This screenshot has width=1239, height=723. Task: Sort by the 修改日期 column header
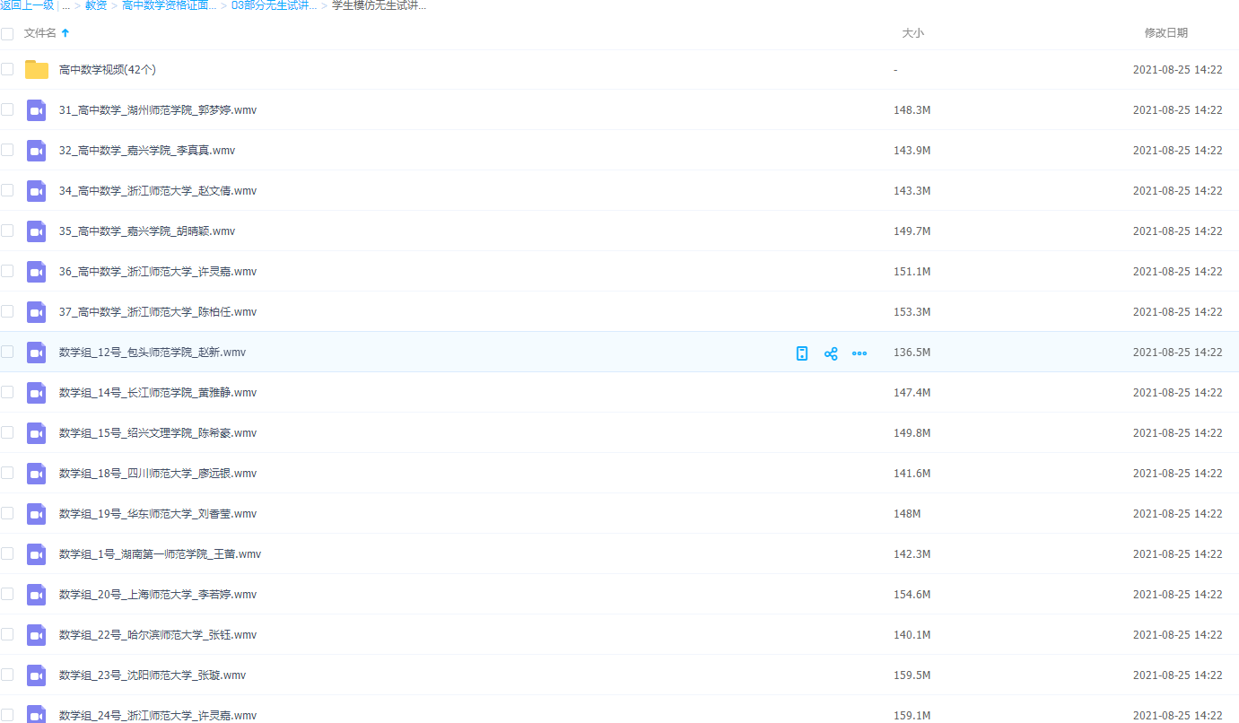(x=1165, y=33)
